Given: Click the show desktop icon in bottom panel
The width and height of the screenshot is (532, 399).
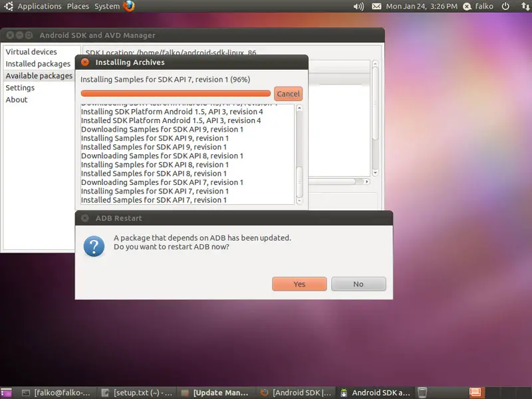Looking at the screenshot, I should coord(6,392).
